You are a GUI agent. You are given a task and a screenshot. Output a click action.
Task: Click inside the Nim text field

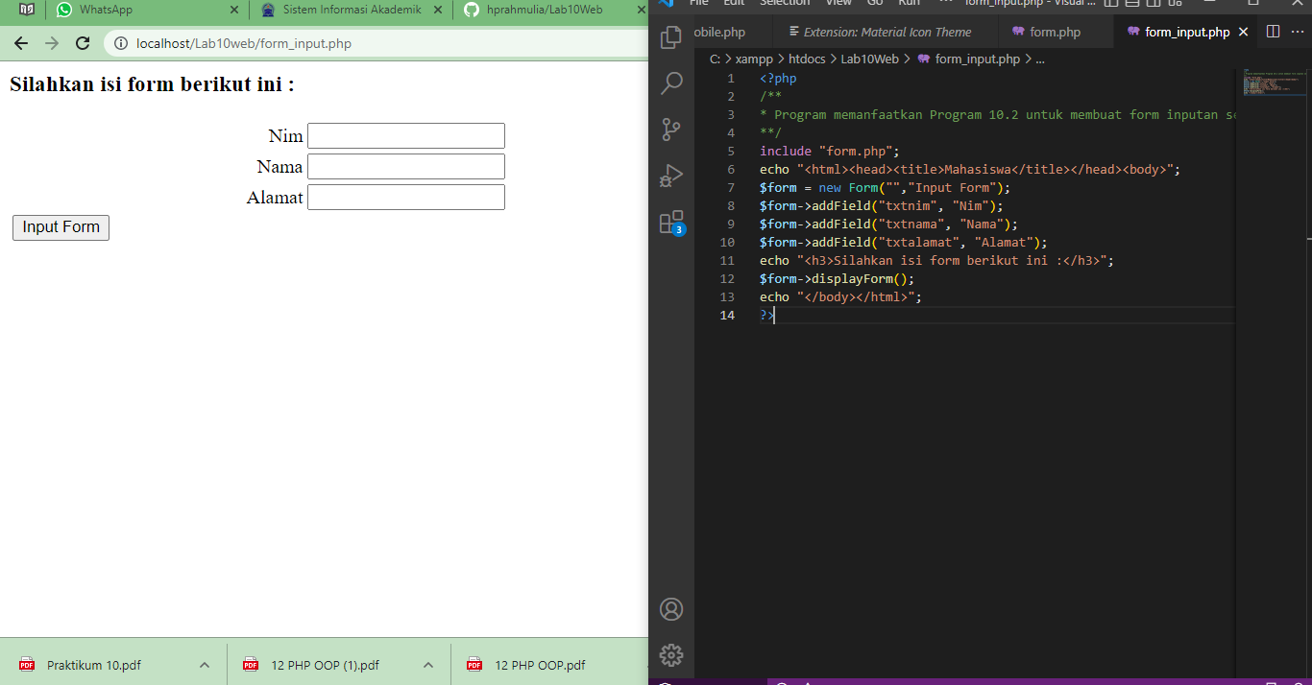(x=405, y=135)
